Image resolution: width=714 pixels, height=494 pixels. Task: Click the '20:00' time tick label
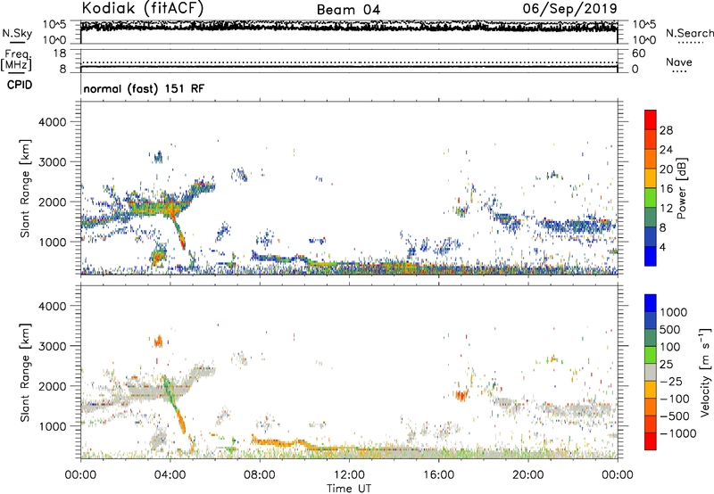527,475
